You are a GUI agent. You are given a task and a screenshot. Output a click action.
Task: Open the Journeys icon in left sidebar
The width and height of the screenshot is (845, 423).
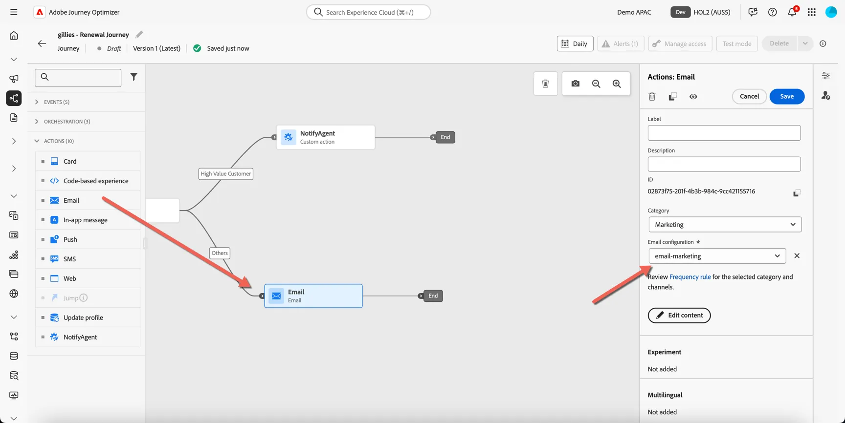point(14,98)
